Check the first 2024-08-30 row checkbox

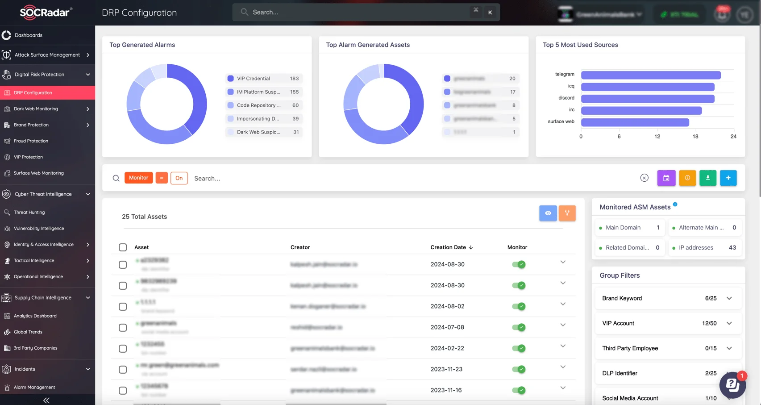[123, 264]
